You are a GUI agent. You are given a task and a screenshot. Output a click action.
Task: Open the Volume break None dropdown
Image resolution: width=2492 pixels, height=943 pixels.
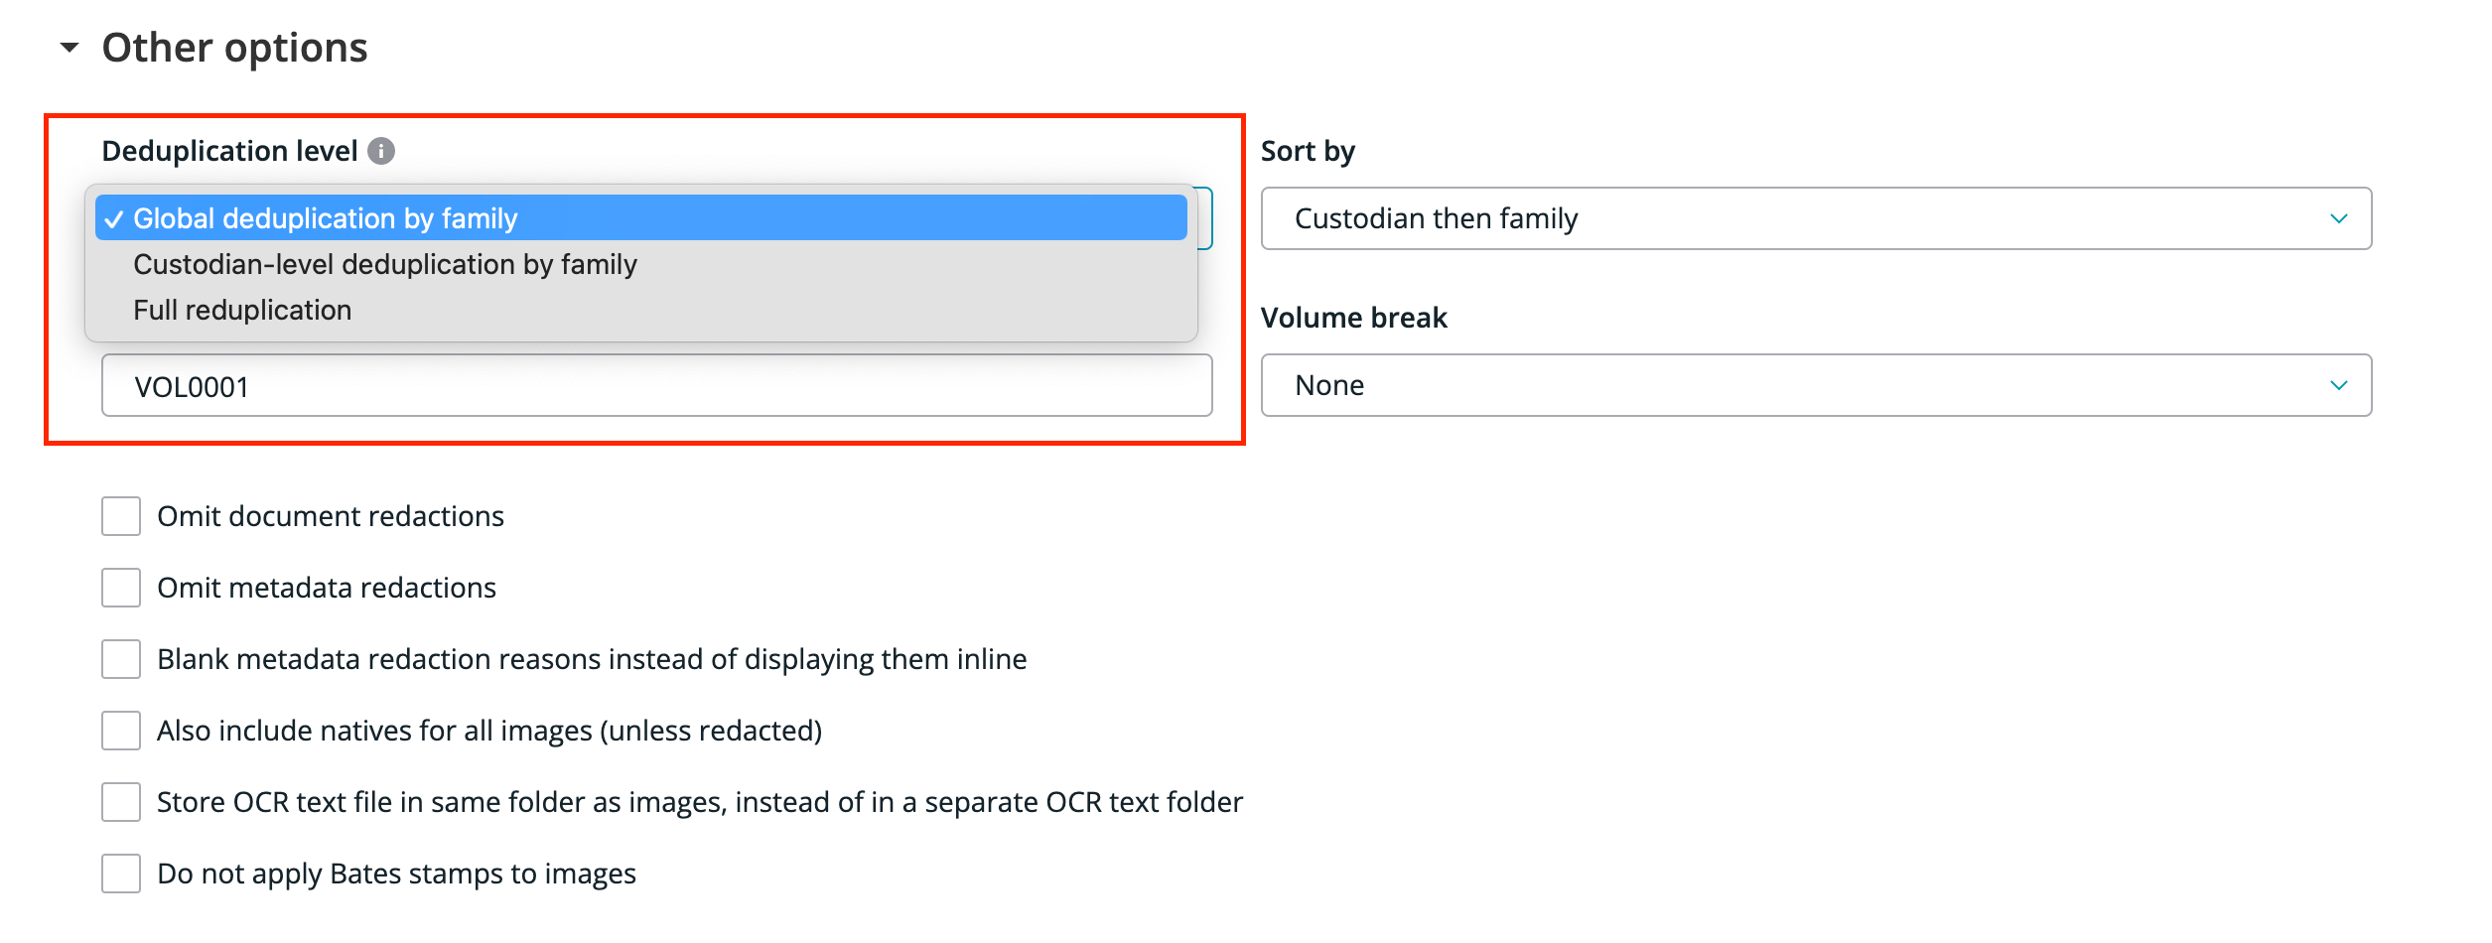pos(1816,385)
